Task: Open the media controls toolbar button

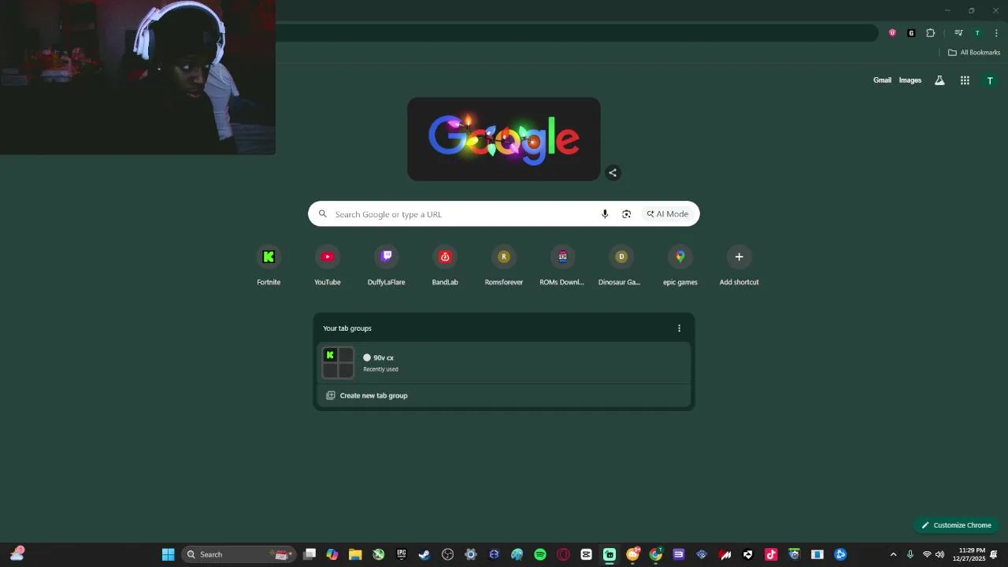Action: pos(958,33)
